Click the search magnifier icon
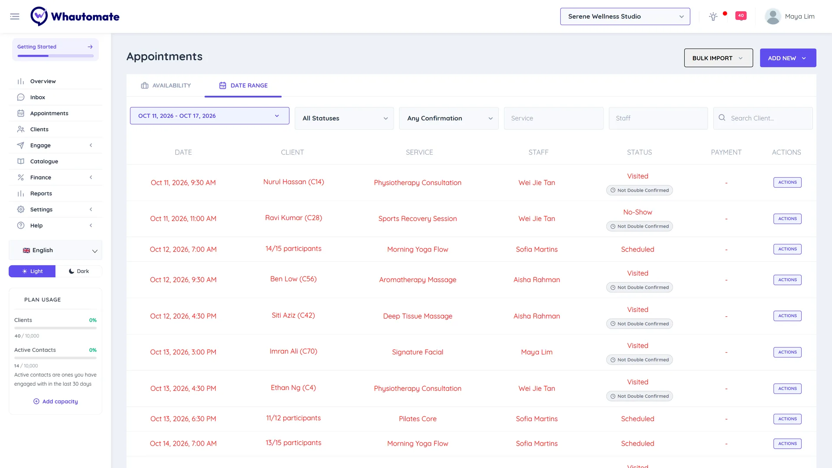The width and height of the screenshot is (832, 468). (722, 118)
